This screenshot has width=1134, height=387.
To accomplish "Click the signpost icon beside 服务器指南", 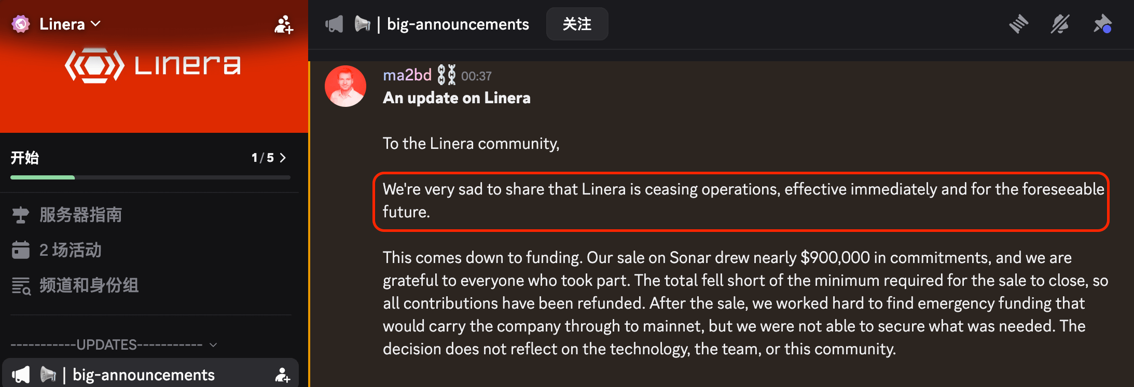I will pos(20,215).
